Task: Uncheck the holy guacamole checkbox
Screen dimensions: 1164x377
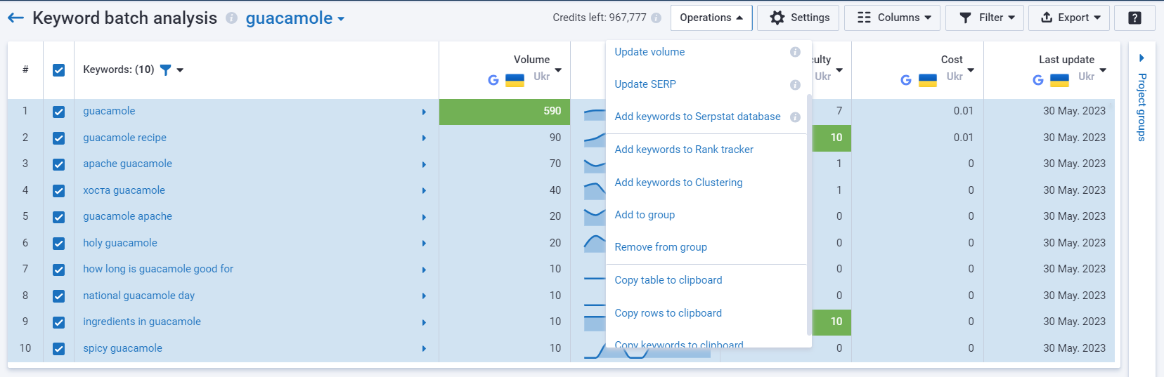Action: pos(59,244)
